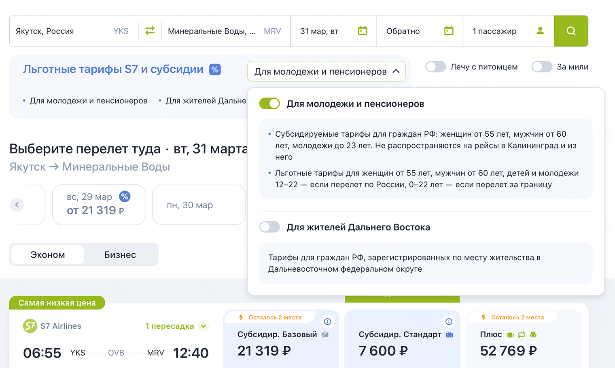Show earlier dates with left arrow

(17, 205)
